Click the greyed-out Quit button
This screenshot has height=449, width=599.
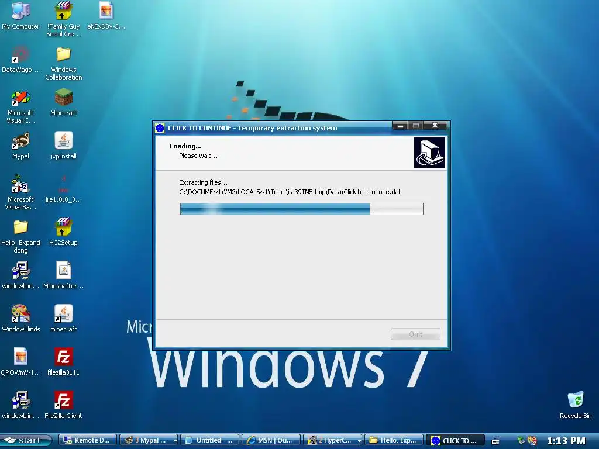(415, 334)
